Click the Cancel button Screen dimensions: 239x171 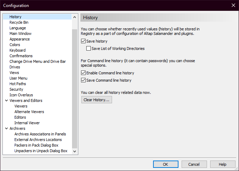(194, 164)
